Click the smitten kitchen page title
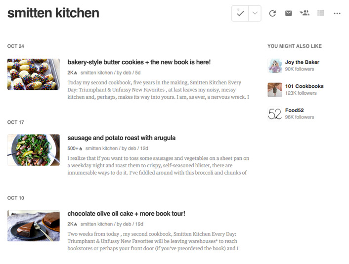This screenshot has width=349, height=264. tap(53, 13)
